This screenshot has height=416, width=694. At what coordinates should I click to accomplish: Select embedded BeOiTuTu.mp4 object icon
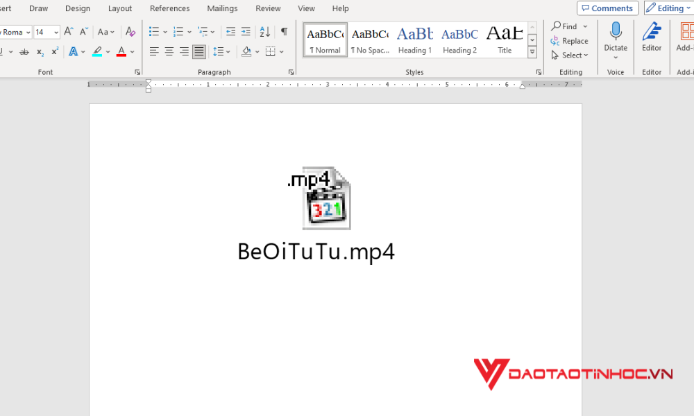(326, 198)
